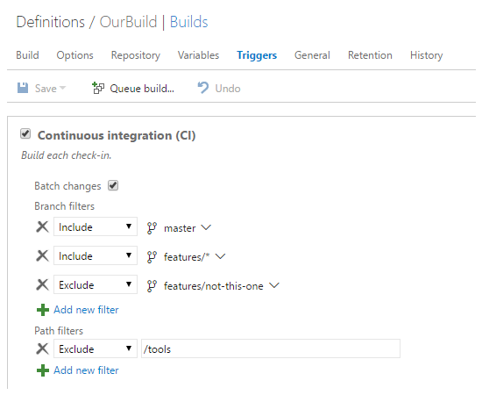Select the Triggers tab

(257, 55)
